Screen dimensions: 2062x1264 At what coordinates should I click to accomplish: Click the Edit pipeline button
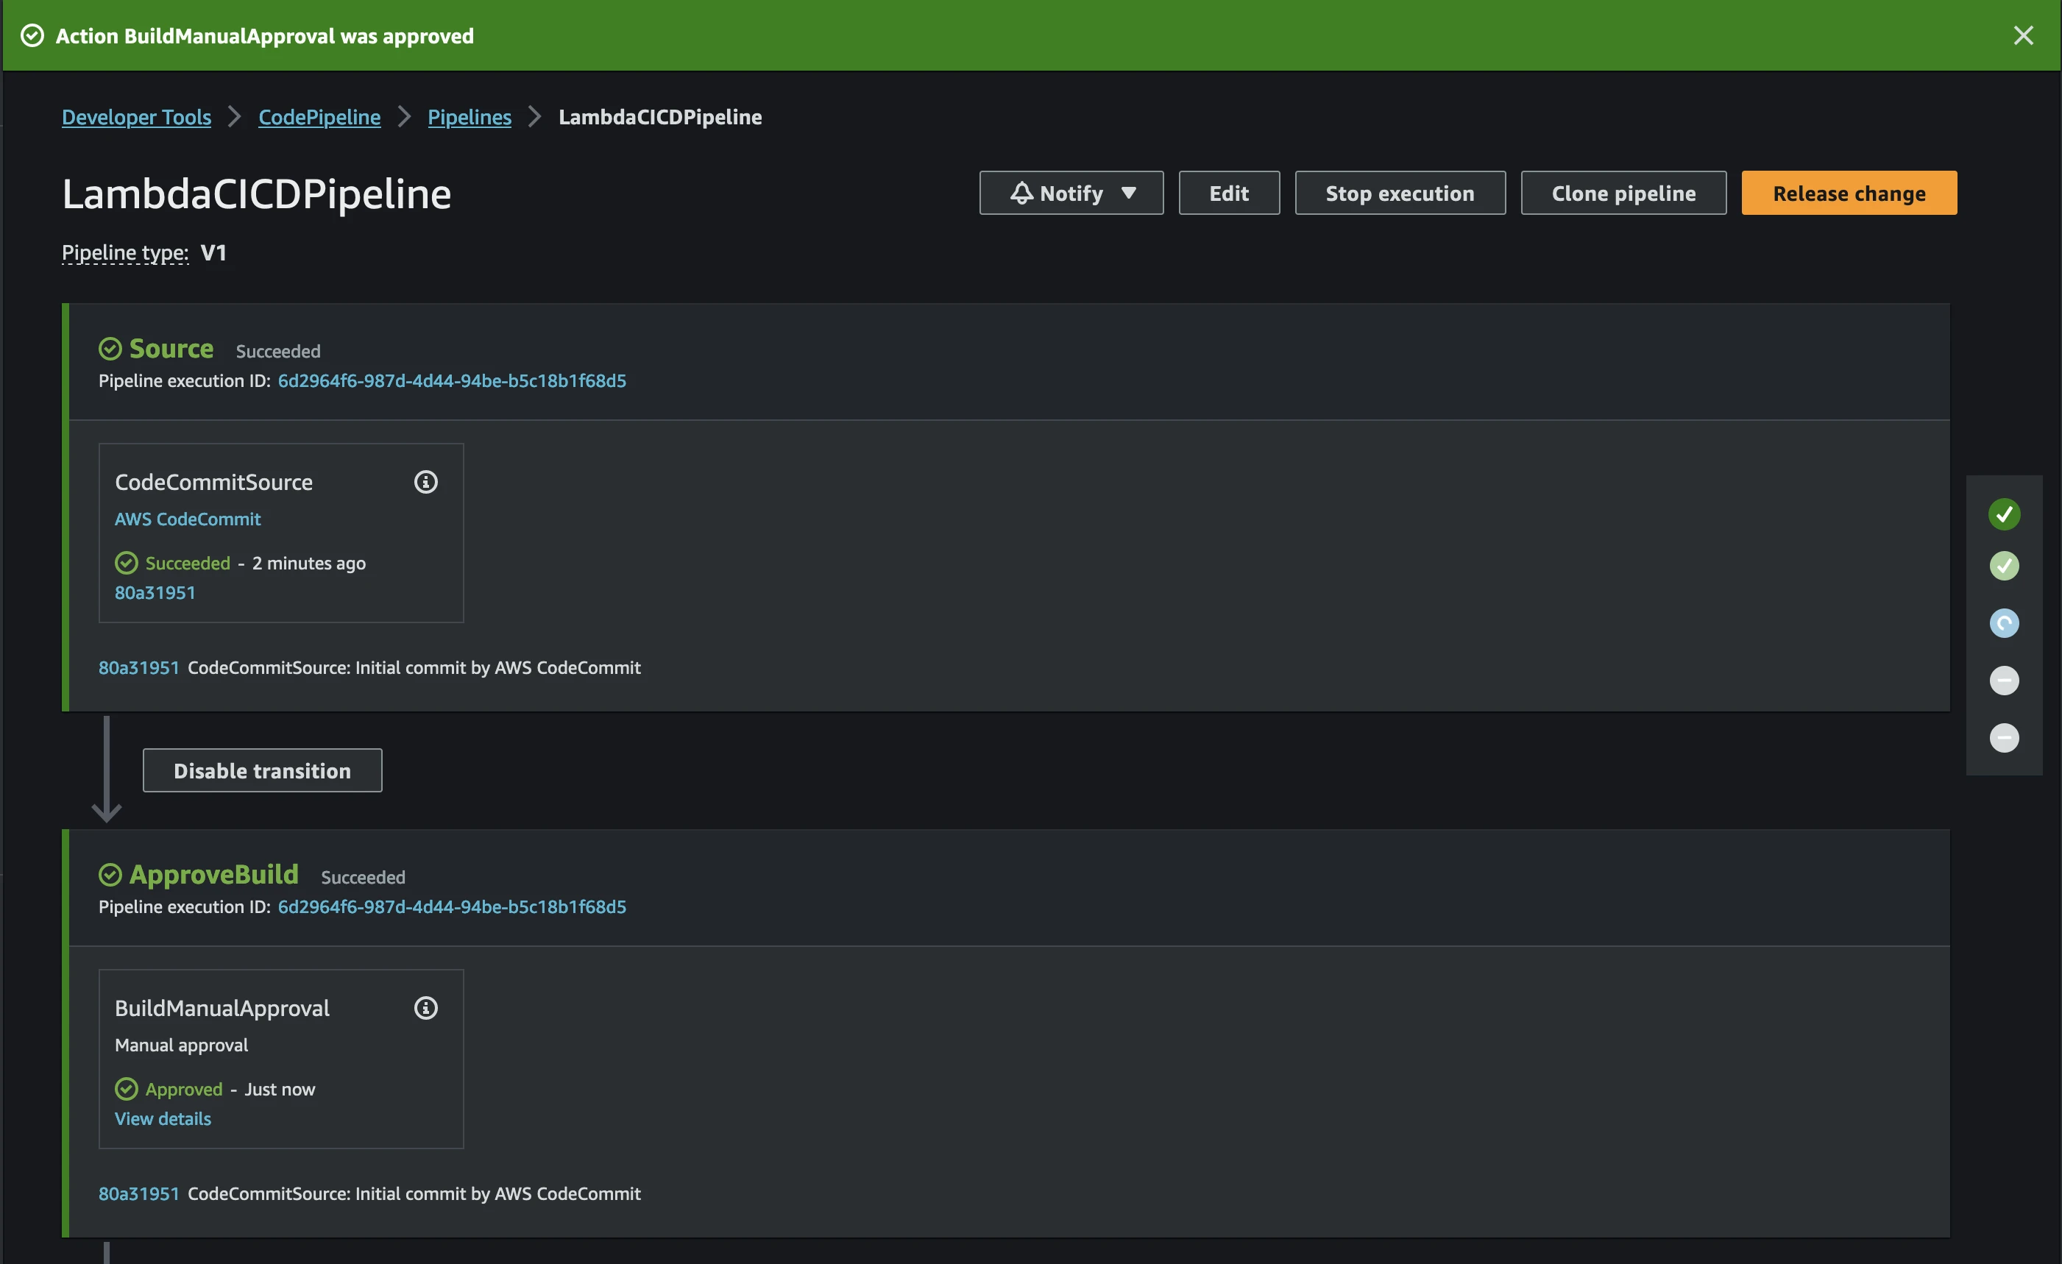1228,193
